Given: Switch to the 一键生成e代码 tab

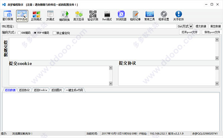Looking at the screenshot, I should 74,90.
